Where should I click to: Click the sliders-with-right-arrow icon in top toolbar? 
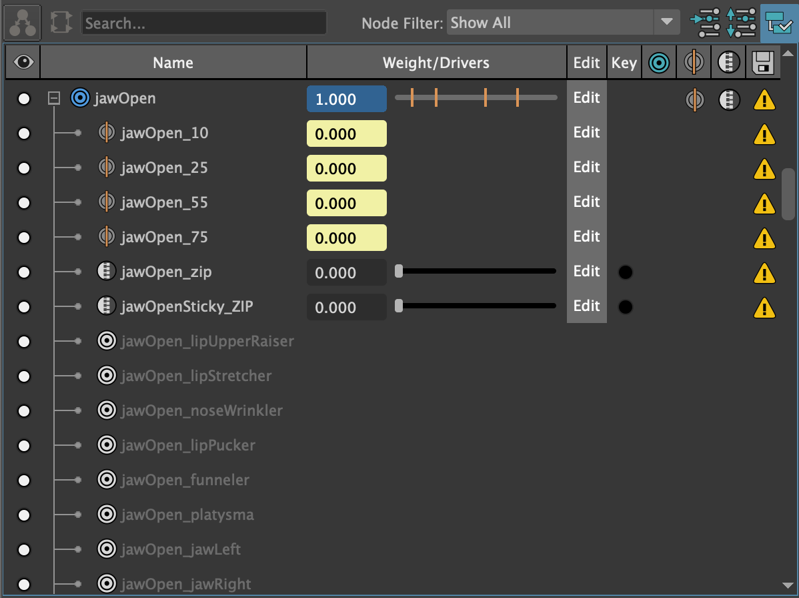pyautogui.click(x=705, y=23)
